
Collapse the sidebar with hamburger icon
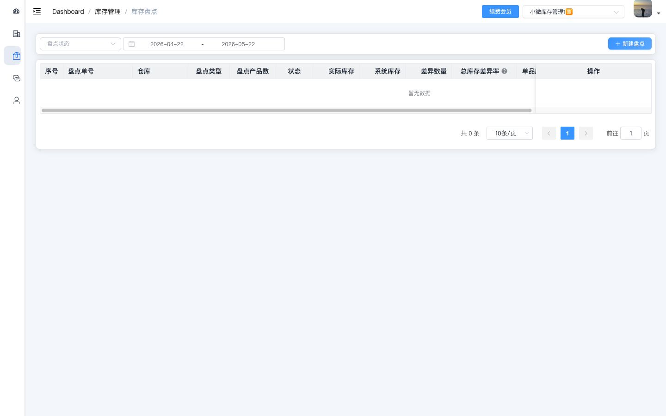tap(37, 12)
